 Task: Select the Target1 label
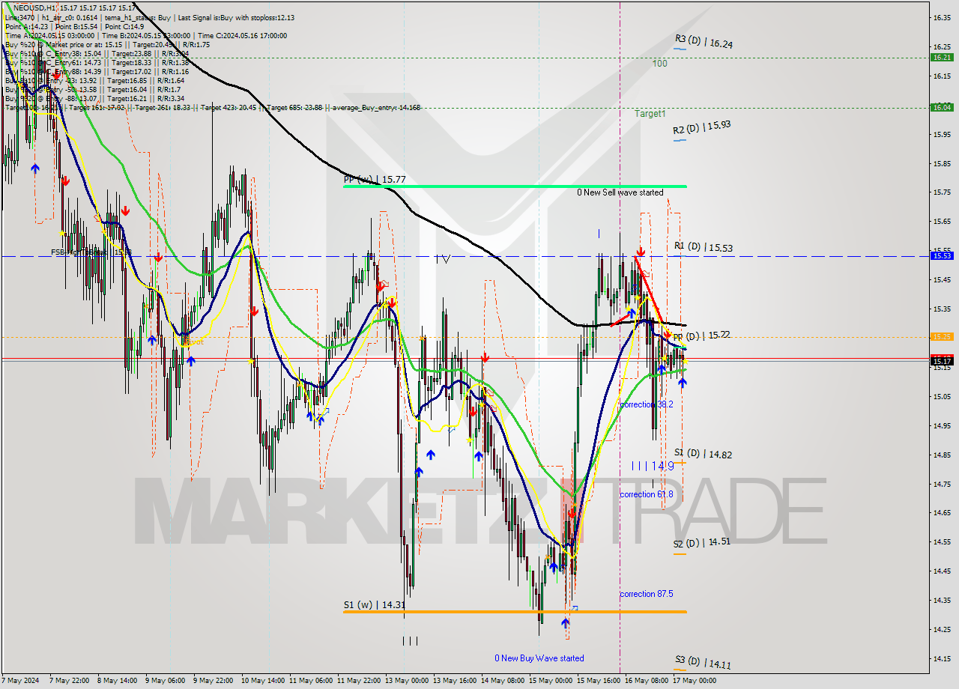click(650, 114)
